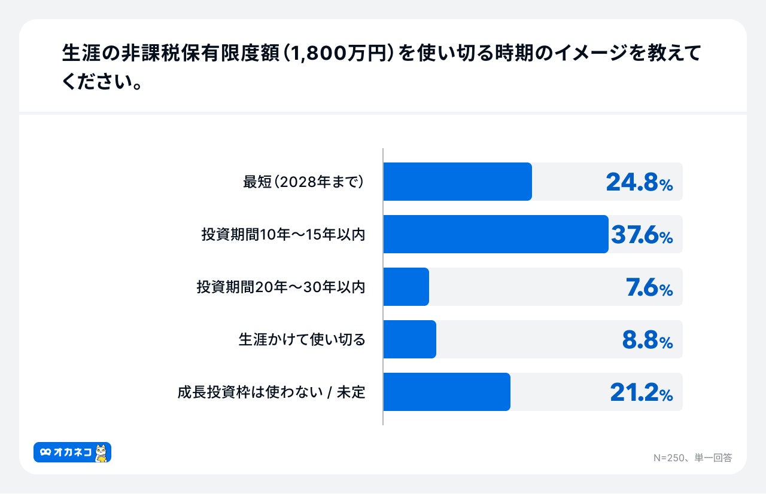Click the 37.6% value
The height and width of the screenshot is (494, 766).
tap(642, 235)
